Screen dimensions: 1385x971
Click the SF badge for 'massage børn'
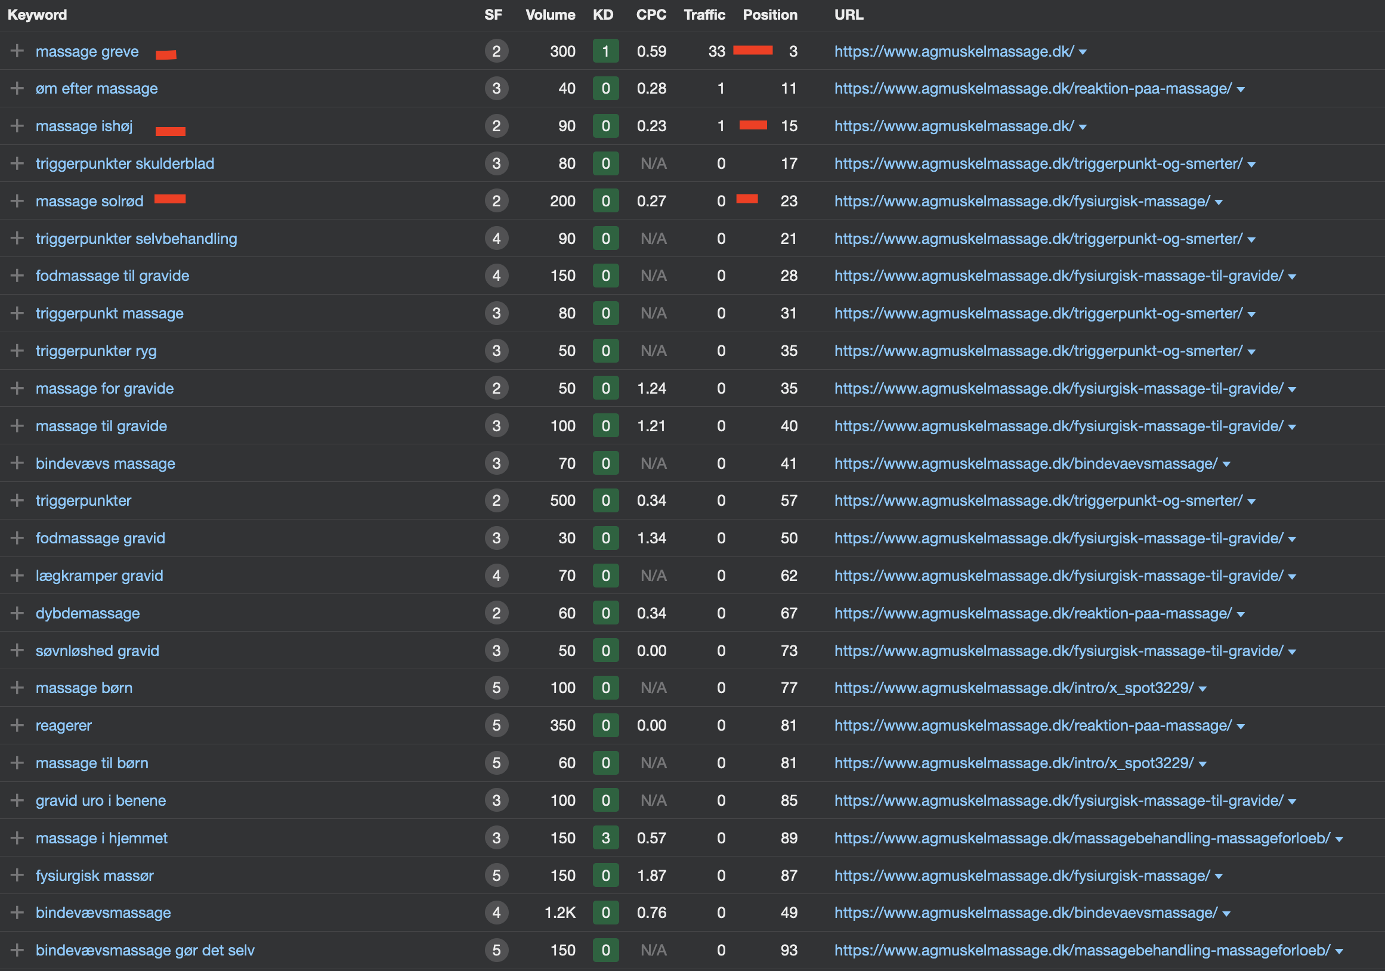point(496,688)
